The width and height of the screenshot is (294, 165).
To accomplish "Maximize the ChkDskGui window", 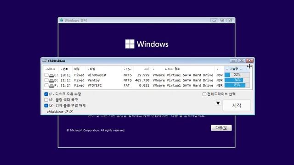I will pos(242,60).
